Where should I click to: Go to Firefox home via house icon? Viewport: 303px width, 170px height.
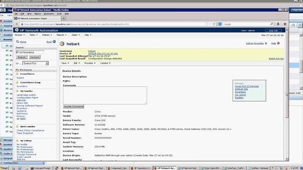[x=285, y=24]
